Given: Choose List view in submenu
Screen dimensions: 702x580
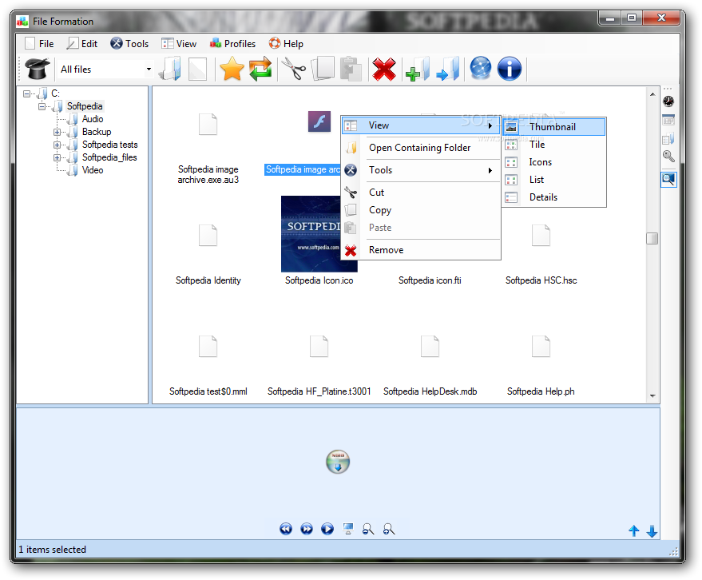Looking at the screenshot, I should tap(553, 180).
